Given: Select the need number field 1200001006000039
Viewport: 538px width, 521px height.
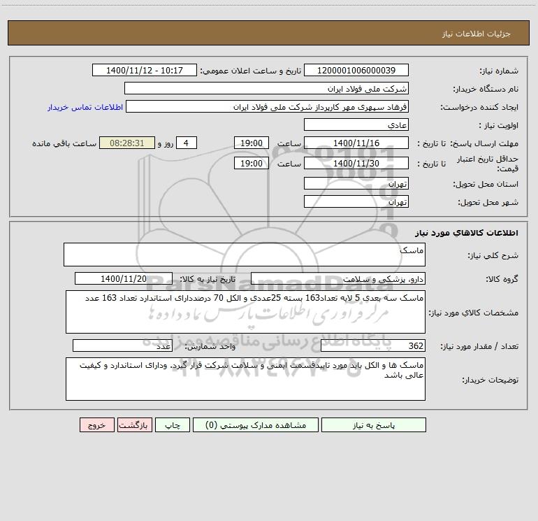Looking at the screenshot, I should pos(356,70).
